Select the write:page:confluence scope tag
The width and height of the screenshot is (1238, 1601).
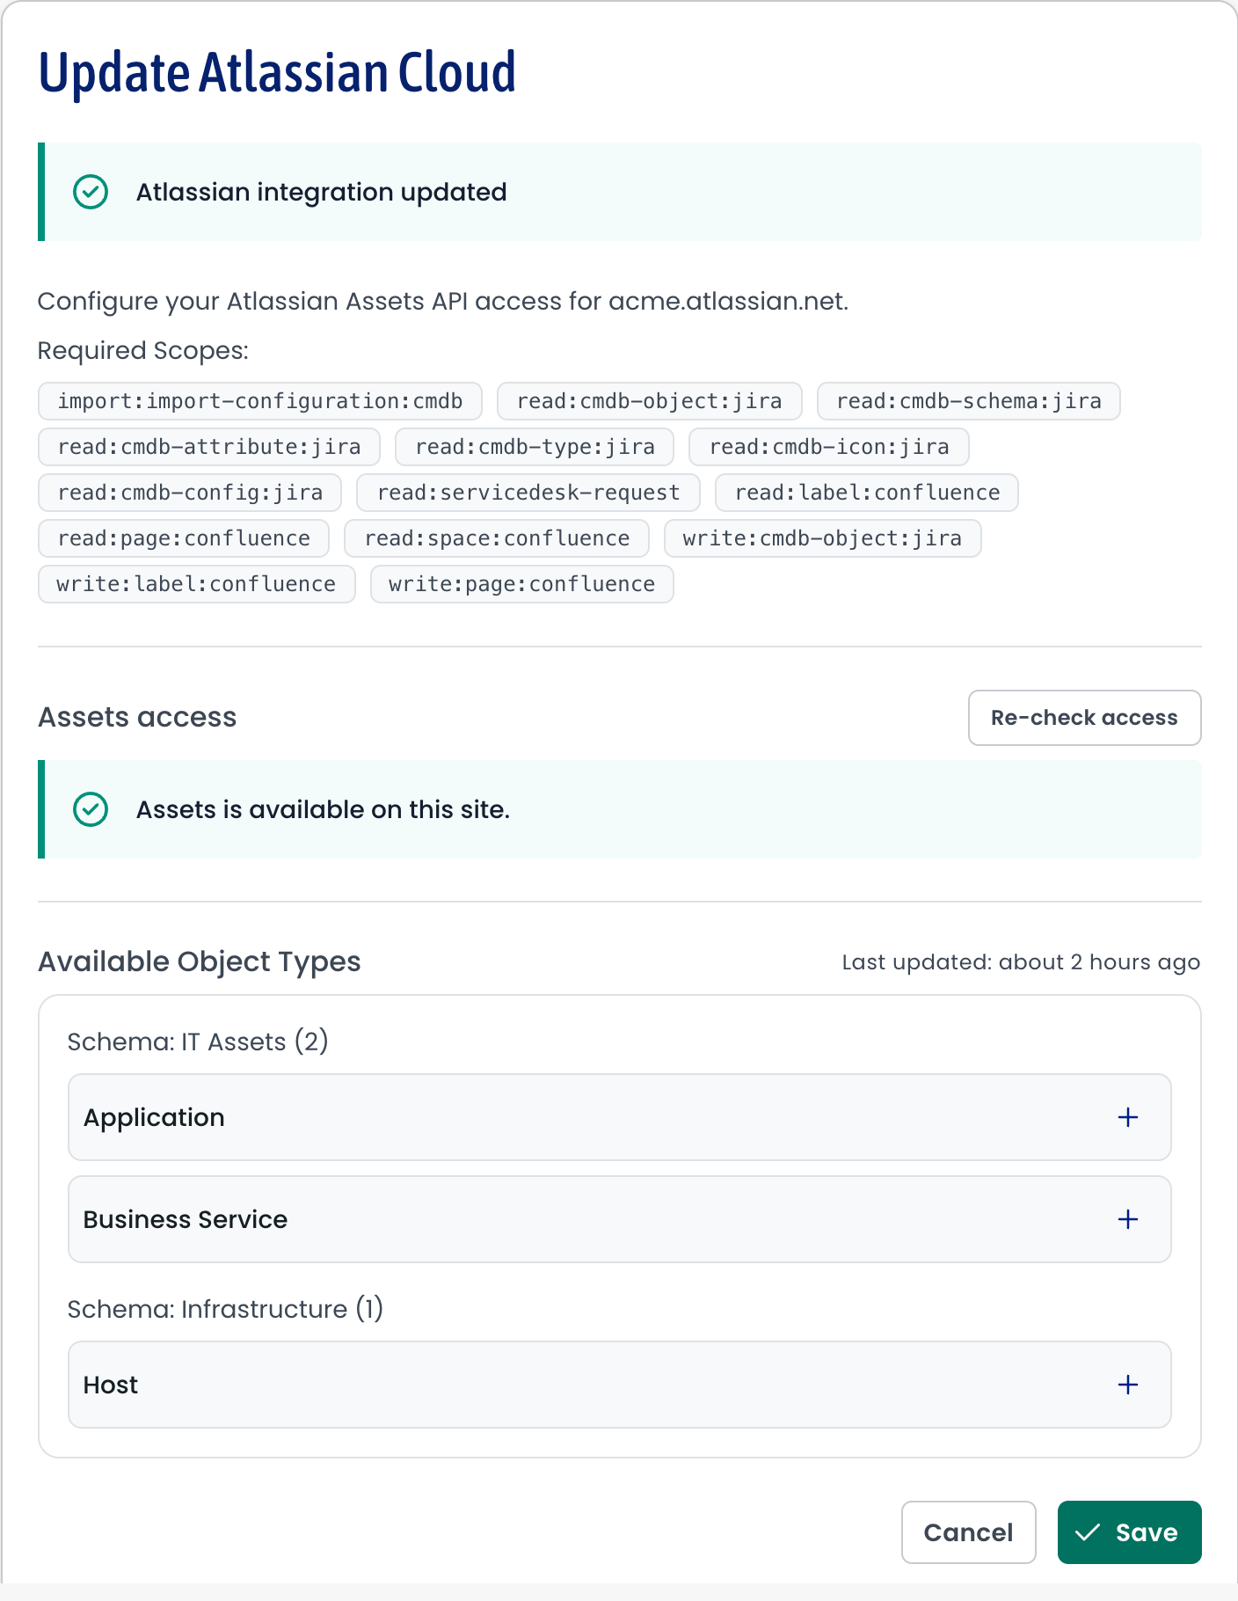point(521,584)
